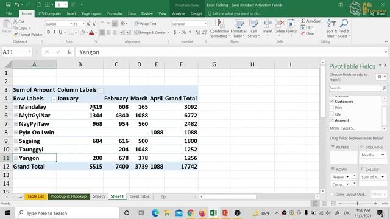Click the PivotTable Fields search box

pos(358,88)
